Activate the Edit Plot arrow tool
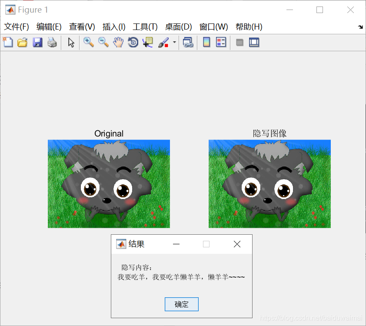366x326 pixels. pyautogui.click(x=71, y=43)
